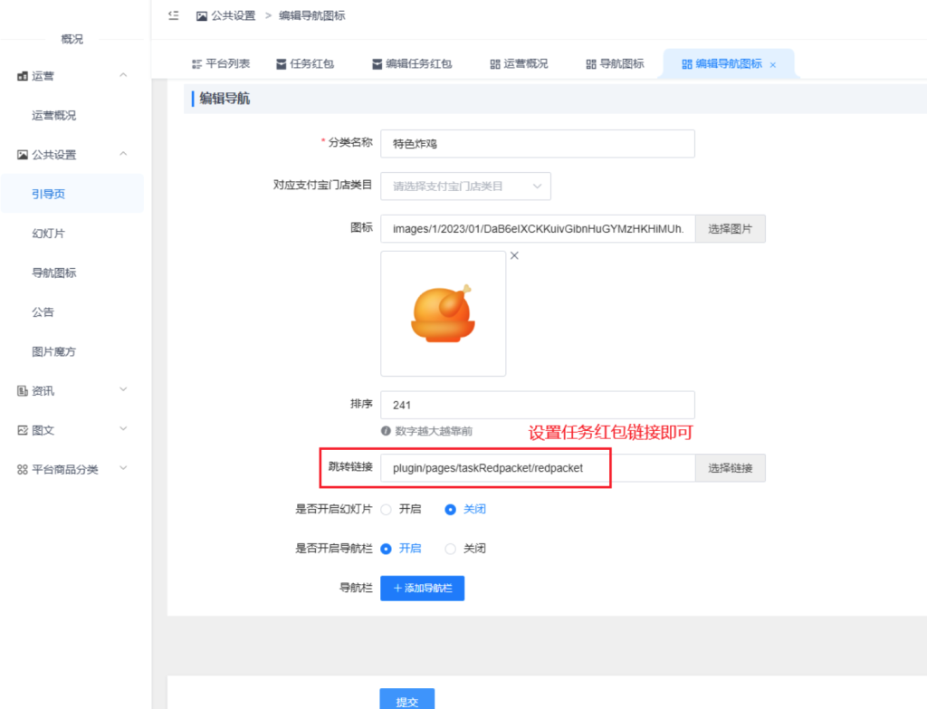This screenshot has height=709, width=927.
Task: Click the 选择图片 button
Action: (x=730, y=229)
